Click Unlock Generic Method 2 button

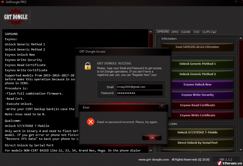pos(202,74)
